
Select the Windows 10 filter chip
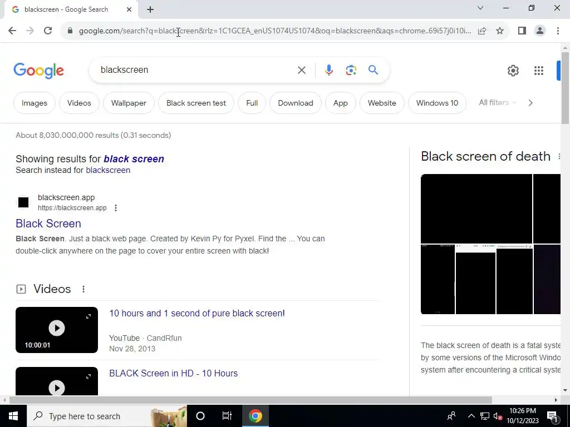tap(438, 103)
